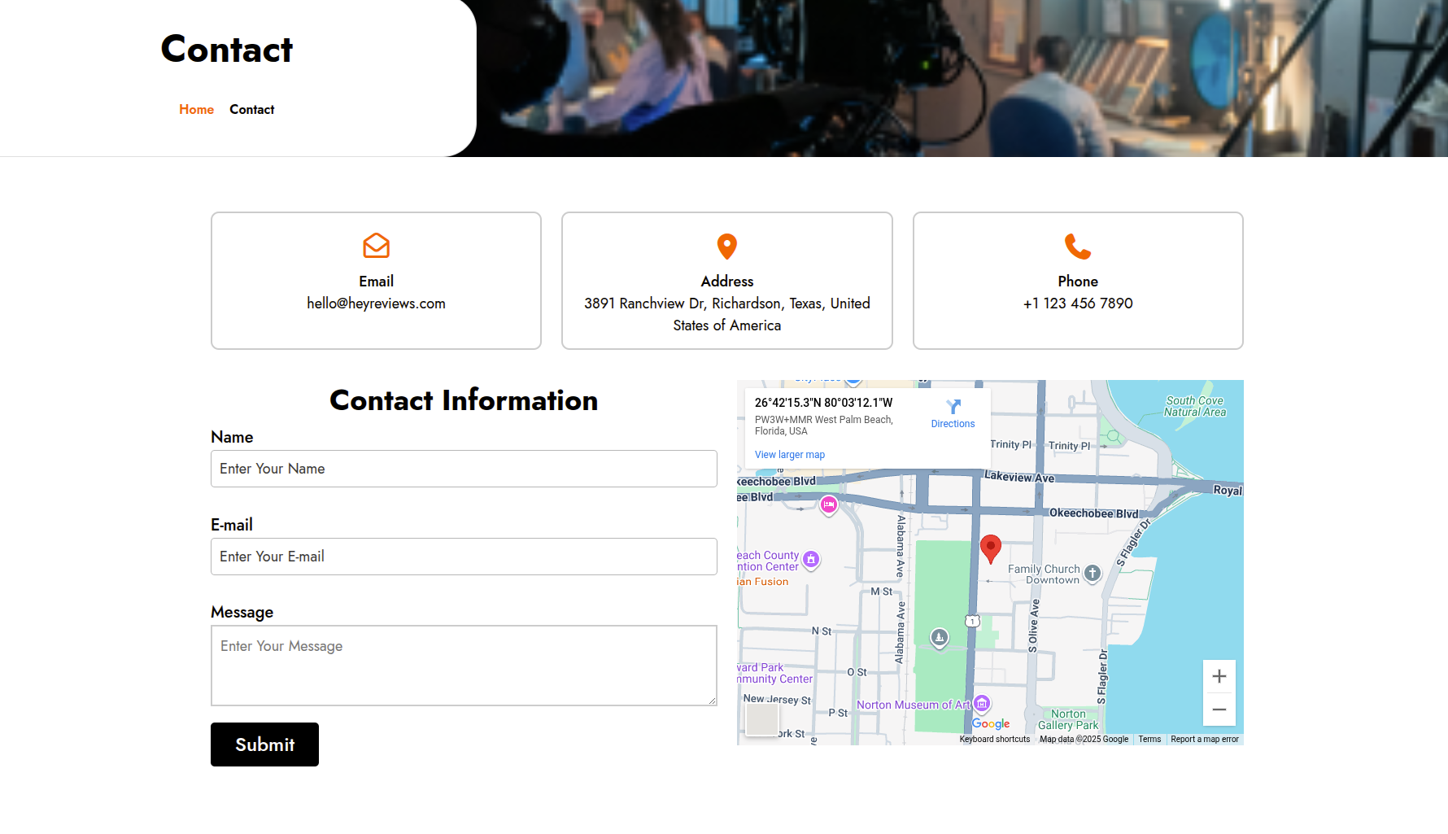Open View larger map link

click(789, 455)
